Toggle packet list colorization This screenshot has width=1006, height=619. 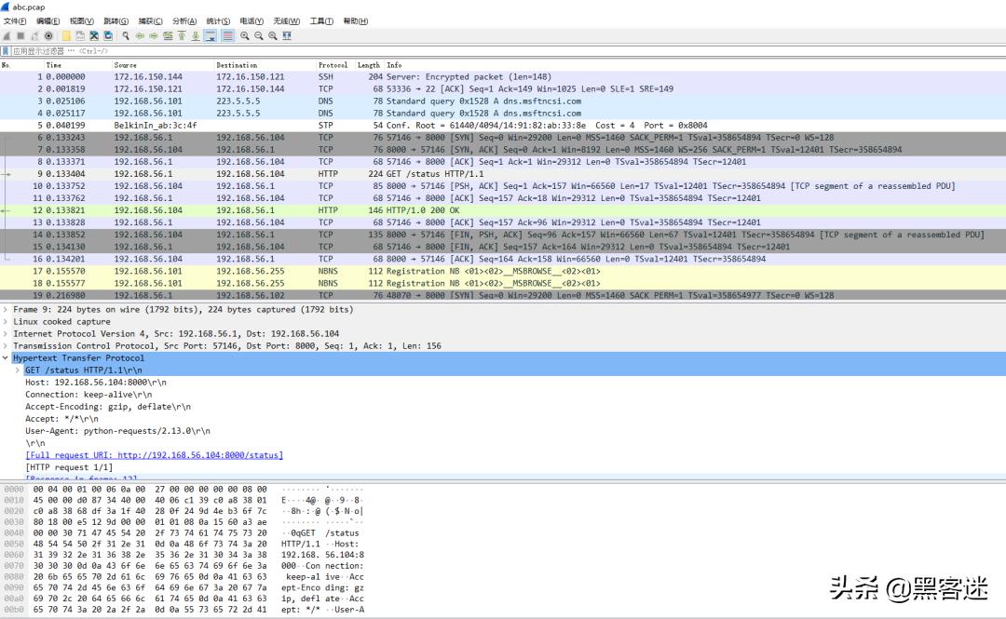(227, 35)
